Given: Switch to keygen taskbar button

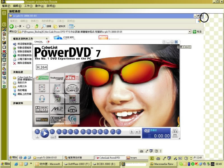Looking at the screenshot, I should pos(137,158).
